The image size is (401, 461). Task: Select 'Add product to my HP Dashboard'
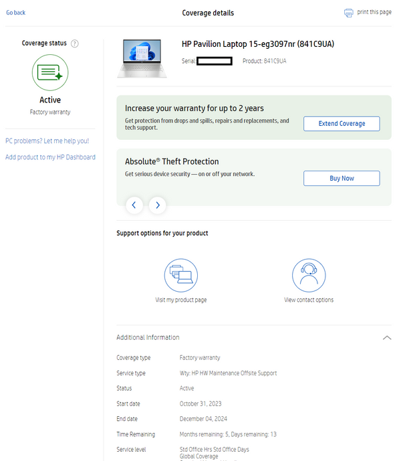(50, 157)
